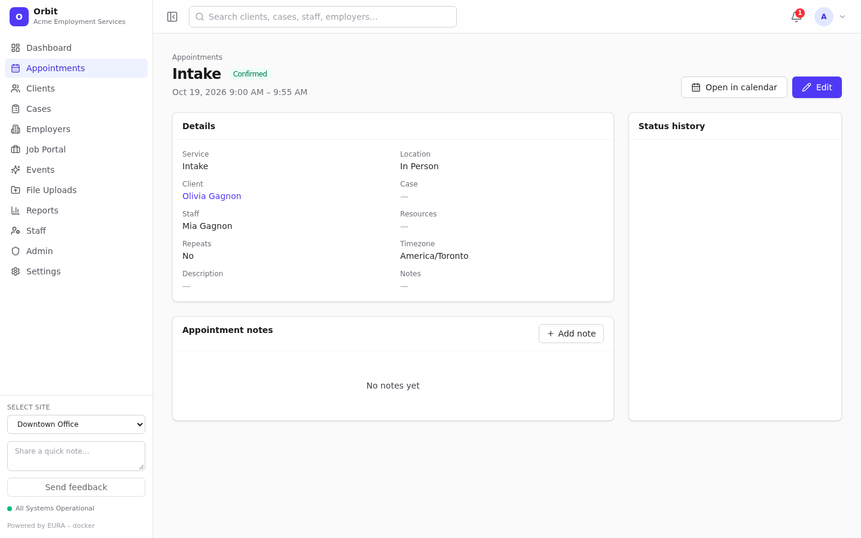The width and height of the screenshot is (861, 538).
Task: Open client Olivia Gagnon's profile link
Action: click(212, 196)
